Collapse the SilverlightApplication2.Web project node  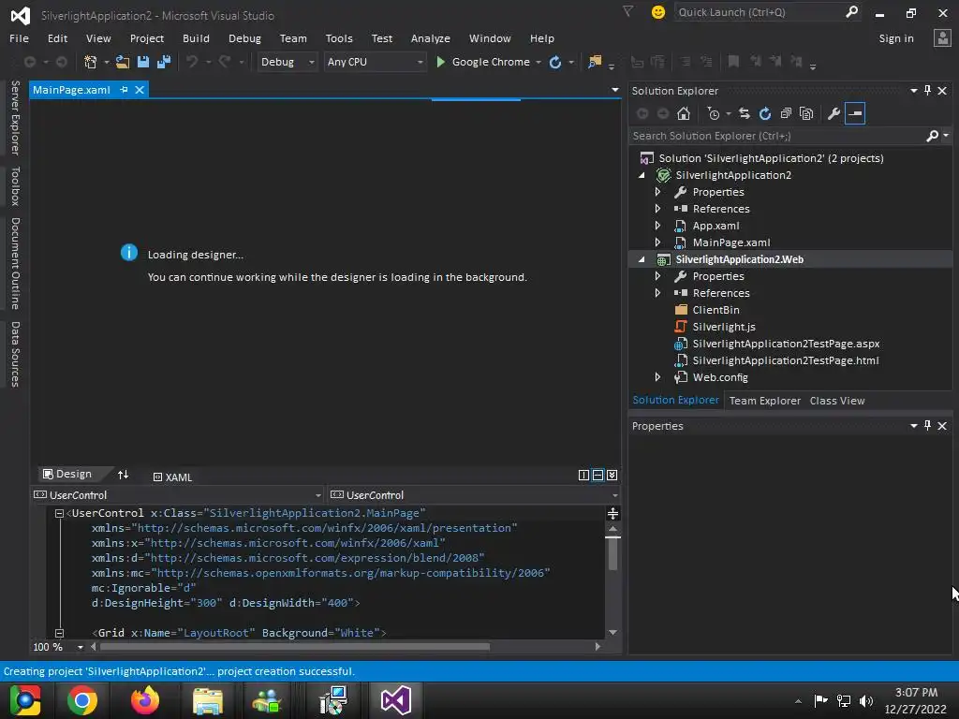642,260
